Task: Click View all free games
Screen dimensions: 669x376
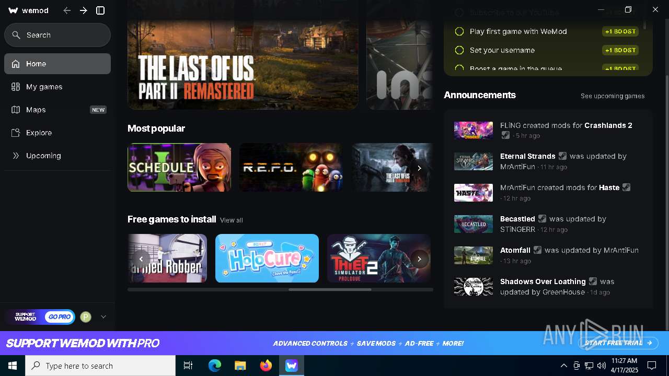Action: pos(232,220)
